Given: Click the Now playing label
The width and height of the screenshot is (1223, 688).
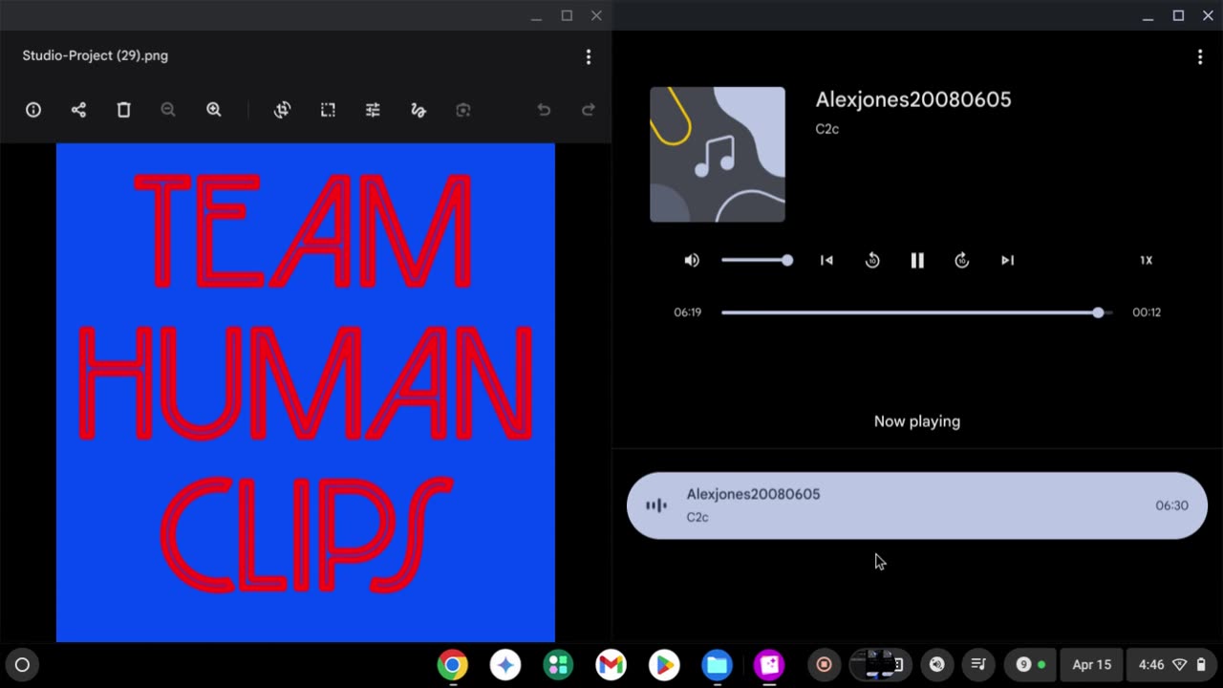Looking at the screenshot, I should tap(917, 421).
